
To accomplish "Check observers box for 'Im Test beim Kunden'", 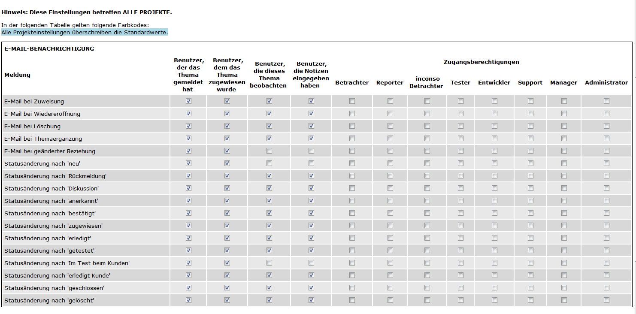I will [269, 263].
